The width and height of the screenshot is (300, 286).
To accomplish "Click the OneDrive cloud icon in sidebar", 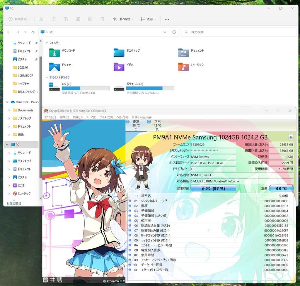I will (13, 102).
